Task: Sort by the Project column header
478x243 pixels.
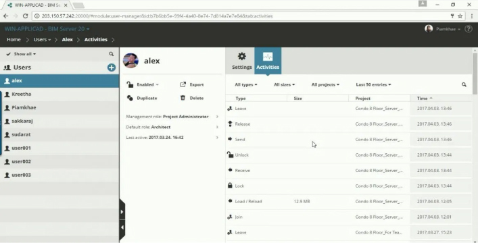Action: (x=379, y=99)
